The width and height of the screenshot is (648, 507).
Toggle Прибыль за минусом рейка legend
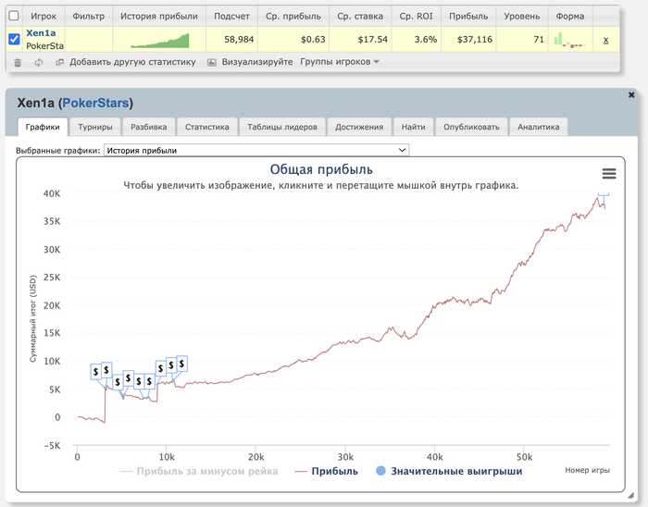click(x=199, y=471)
